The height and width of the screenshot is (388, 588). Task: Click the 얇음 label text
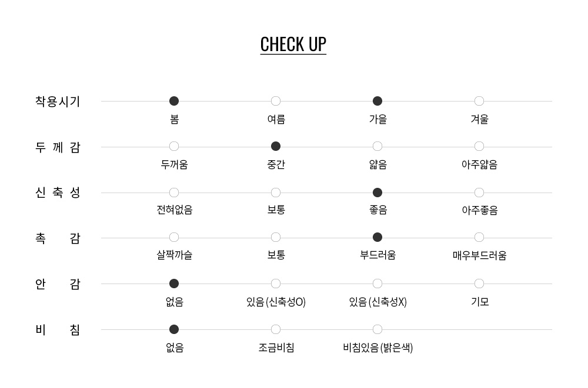pos(377,165)
